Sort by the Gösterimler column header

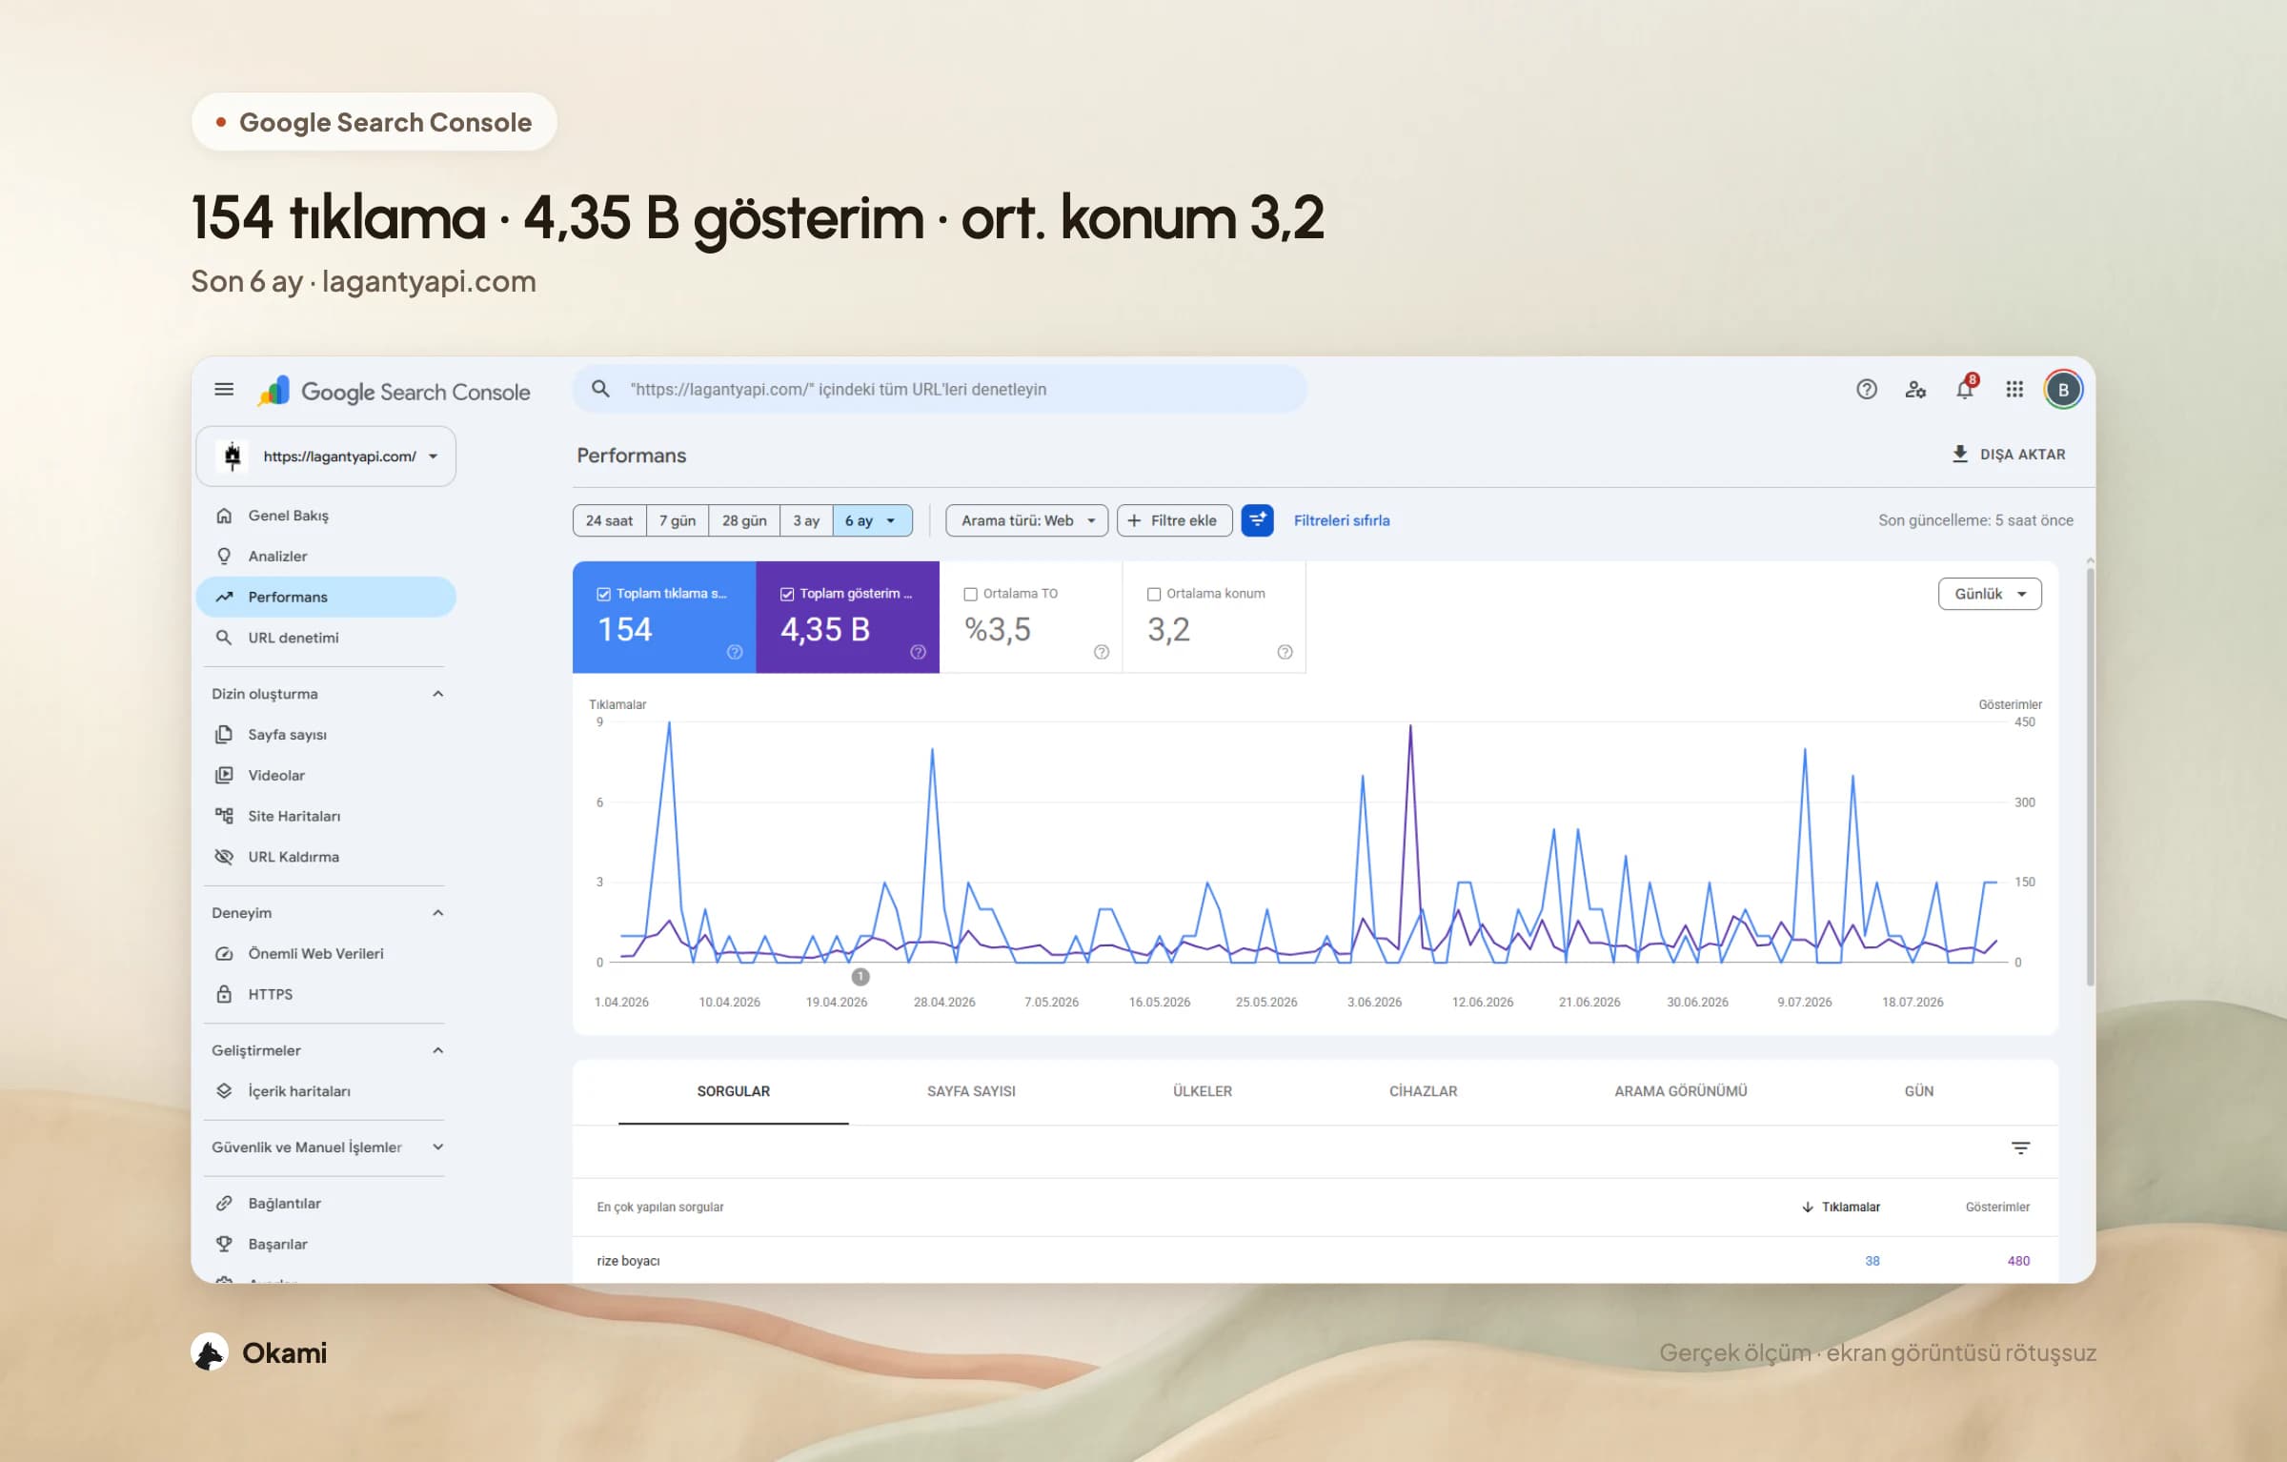1997,1207
